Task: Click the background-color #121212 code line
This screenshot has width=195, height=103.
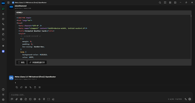Action: click(35, 55)
